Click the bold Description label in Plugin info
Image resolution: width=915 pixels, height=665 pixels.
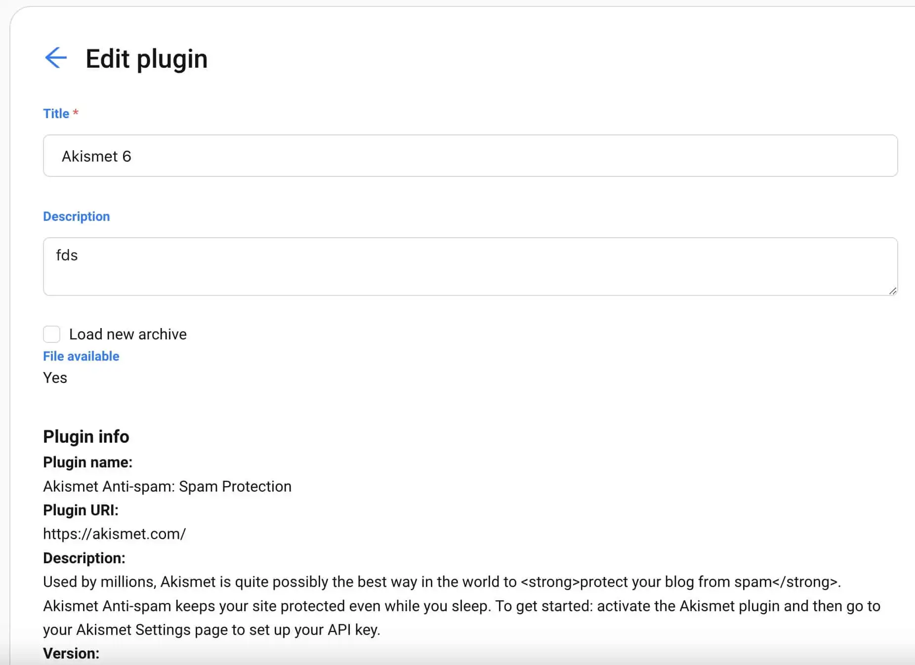tap(84, 558)
